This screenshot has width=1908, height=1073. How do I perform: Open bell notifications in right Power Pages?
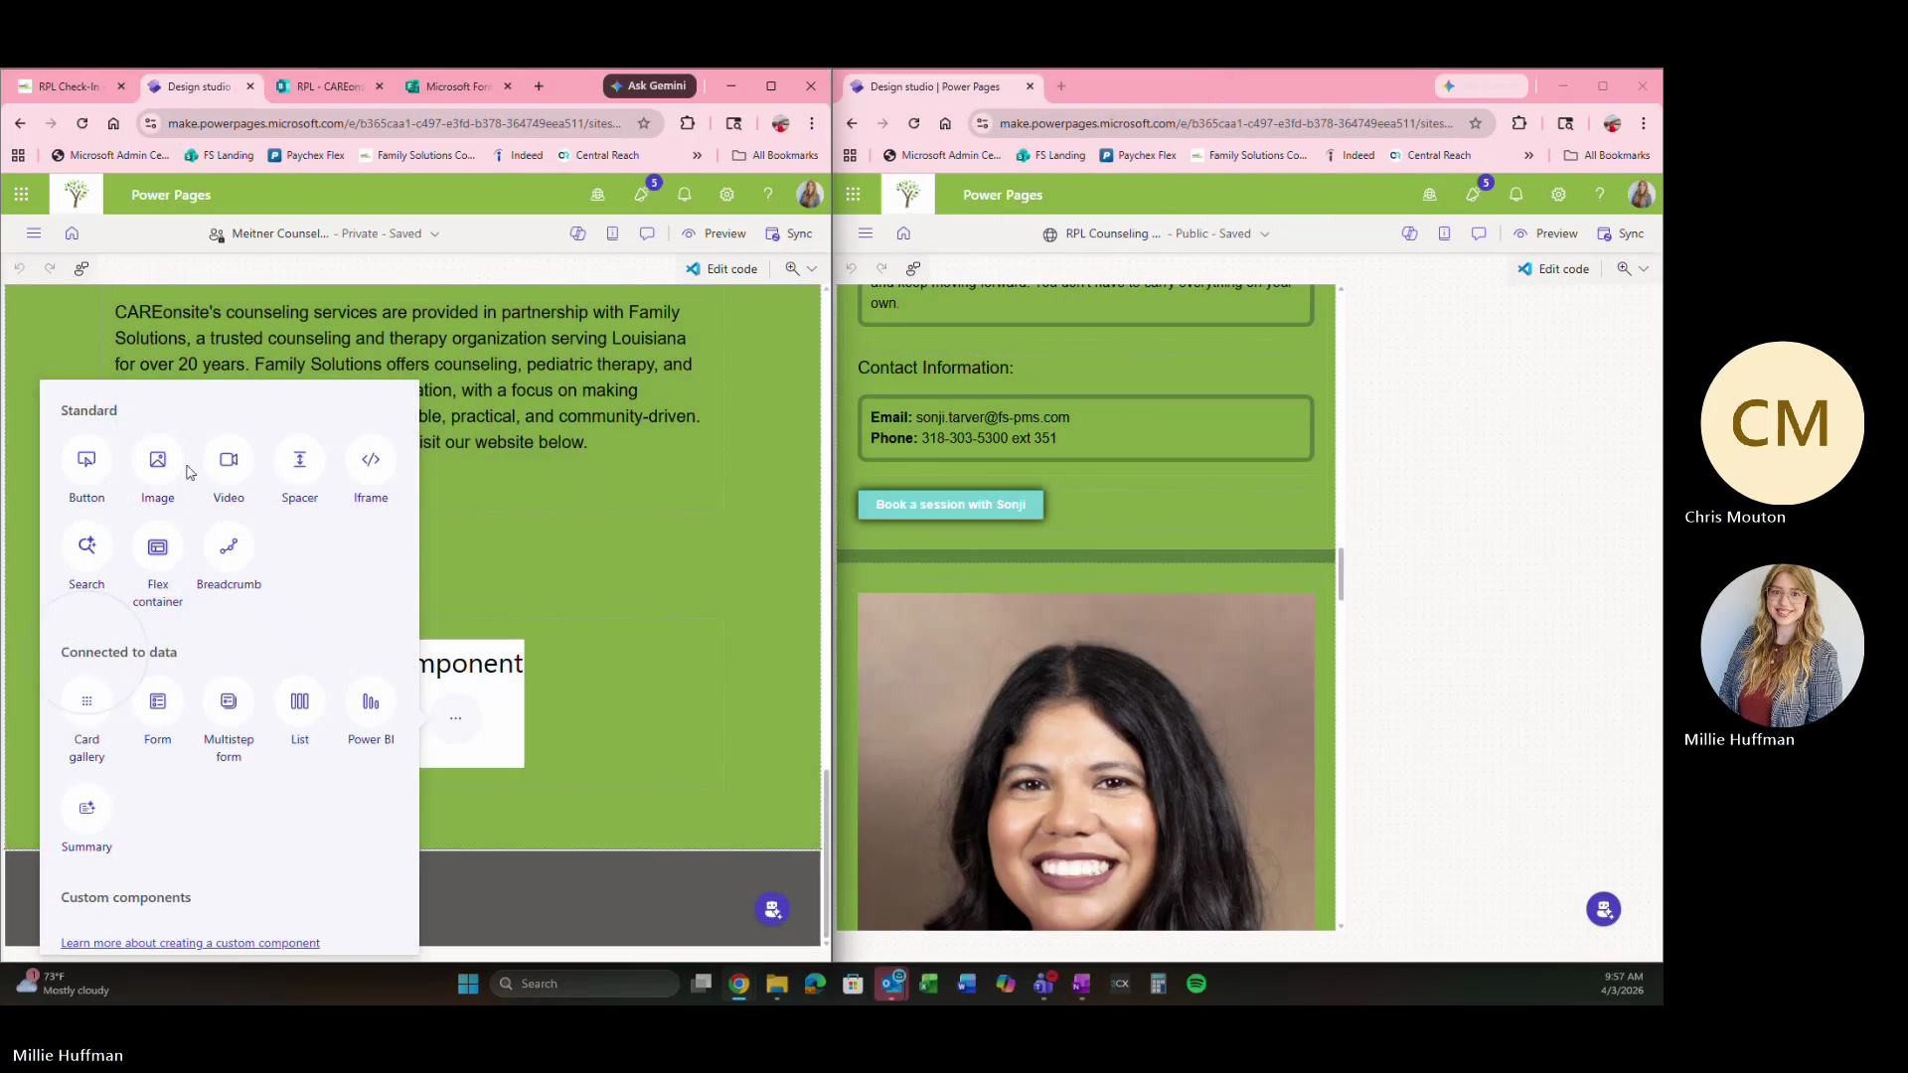pyautogui.click(x=1516, y=195)
